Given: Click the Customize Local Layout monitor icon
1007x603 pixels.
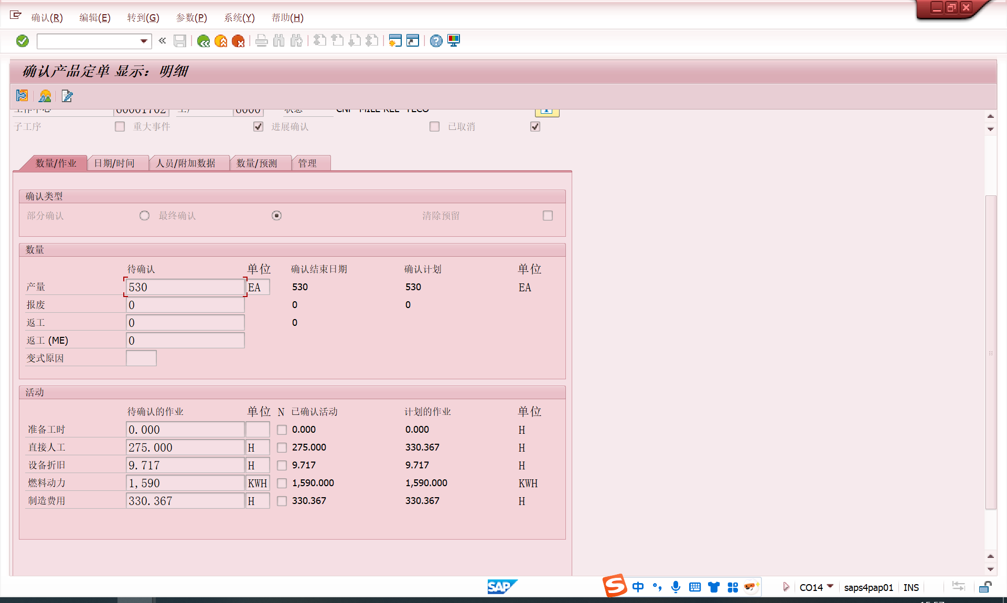Looking at the screenshot, I should pyautogui.click(x=454, y=41).
